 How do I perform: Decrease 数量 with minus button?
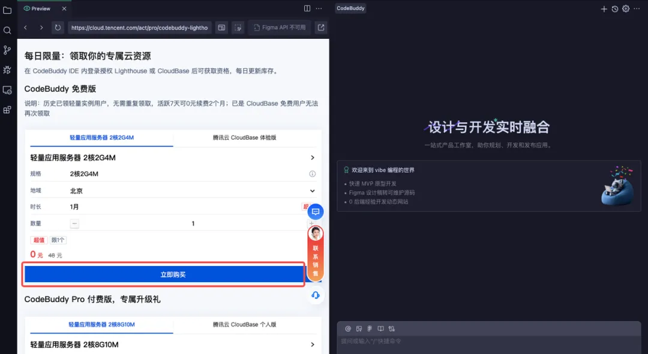coord(74,223)
